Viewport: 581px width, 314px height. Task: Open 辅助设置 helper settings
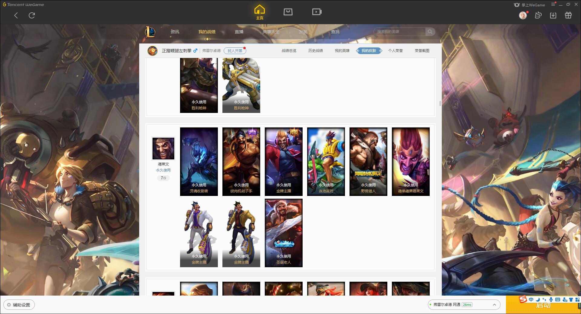(19, 305)
